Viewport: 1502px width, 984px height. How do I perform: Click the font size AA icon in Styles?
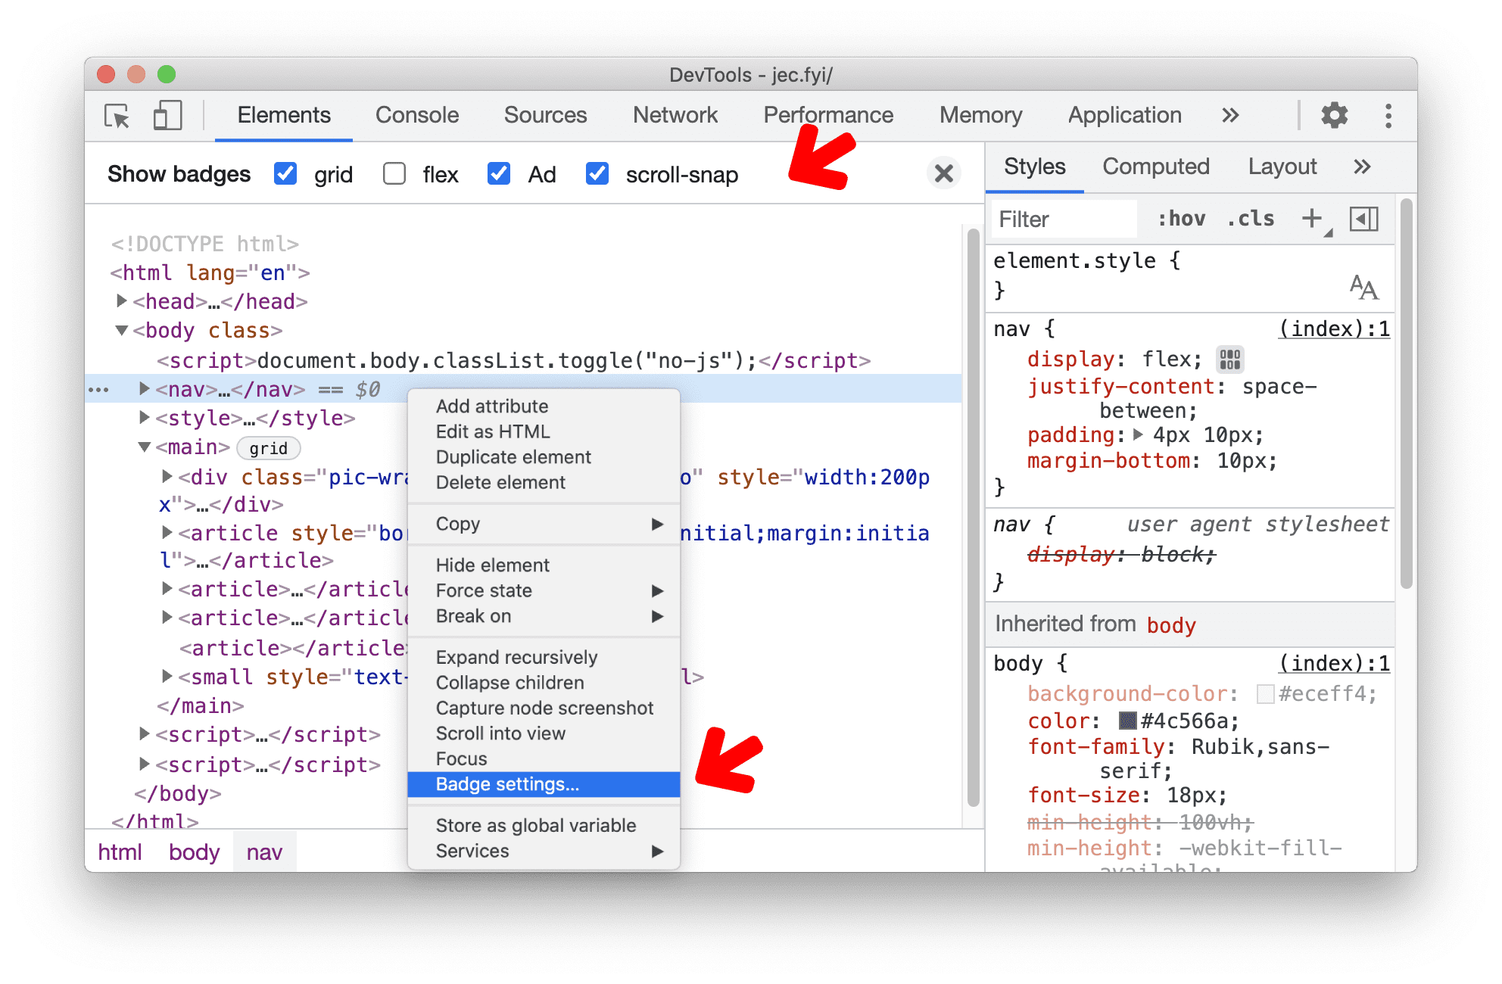1365,288
